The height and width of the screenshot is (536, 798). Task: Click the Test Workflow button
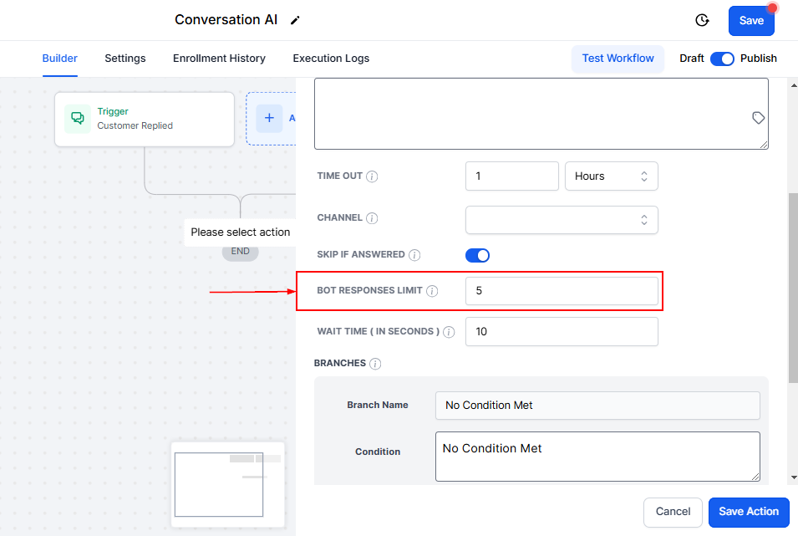[618, 59]
